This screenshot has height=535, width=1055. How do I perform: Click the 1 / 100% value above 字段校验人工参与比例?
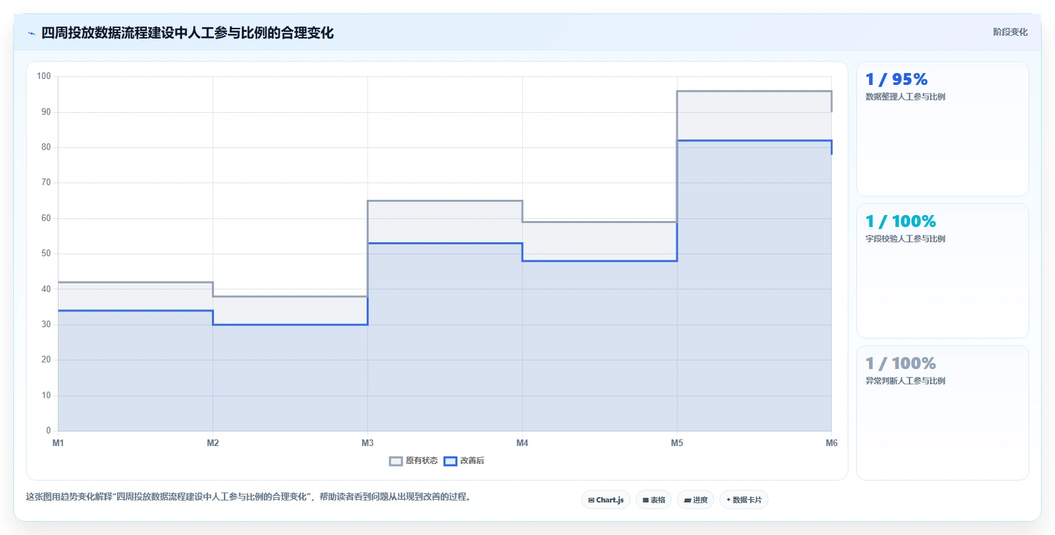[x=900, y=222]
